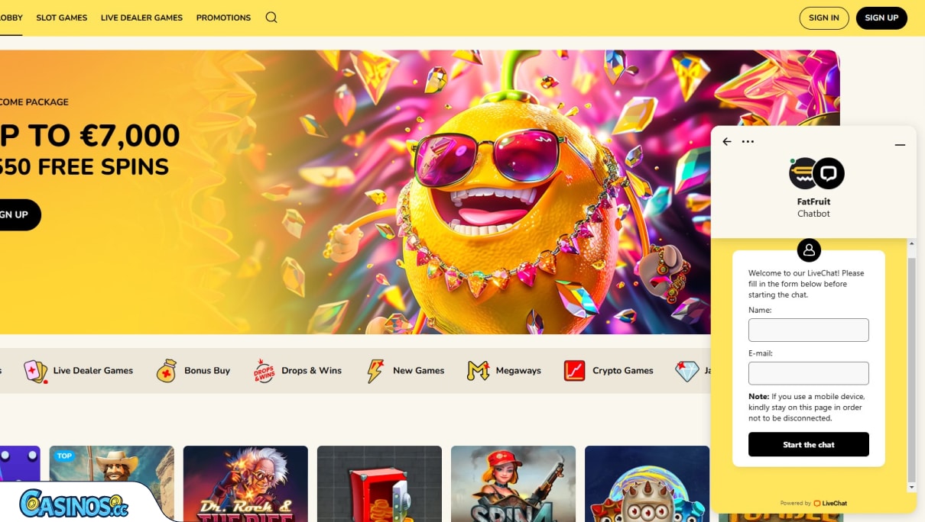Click the Crypto Games chart icon

pos(574,371)
